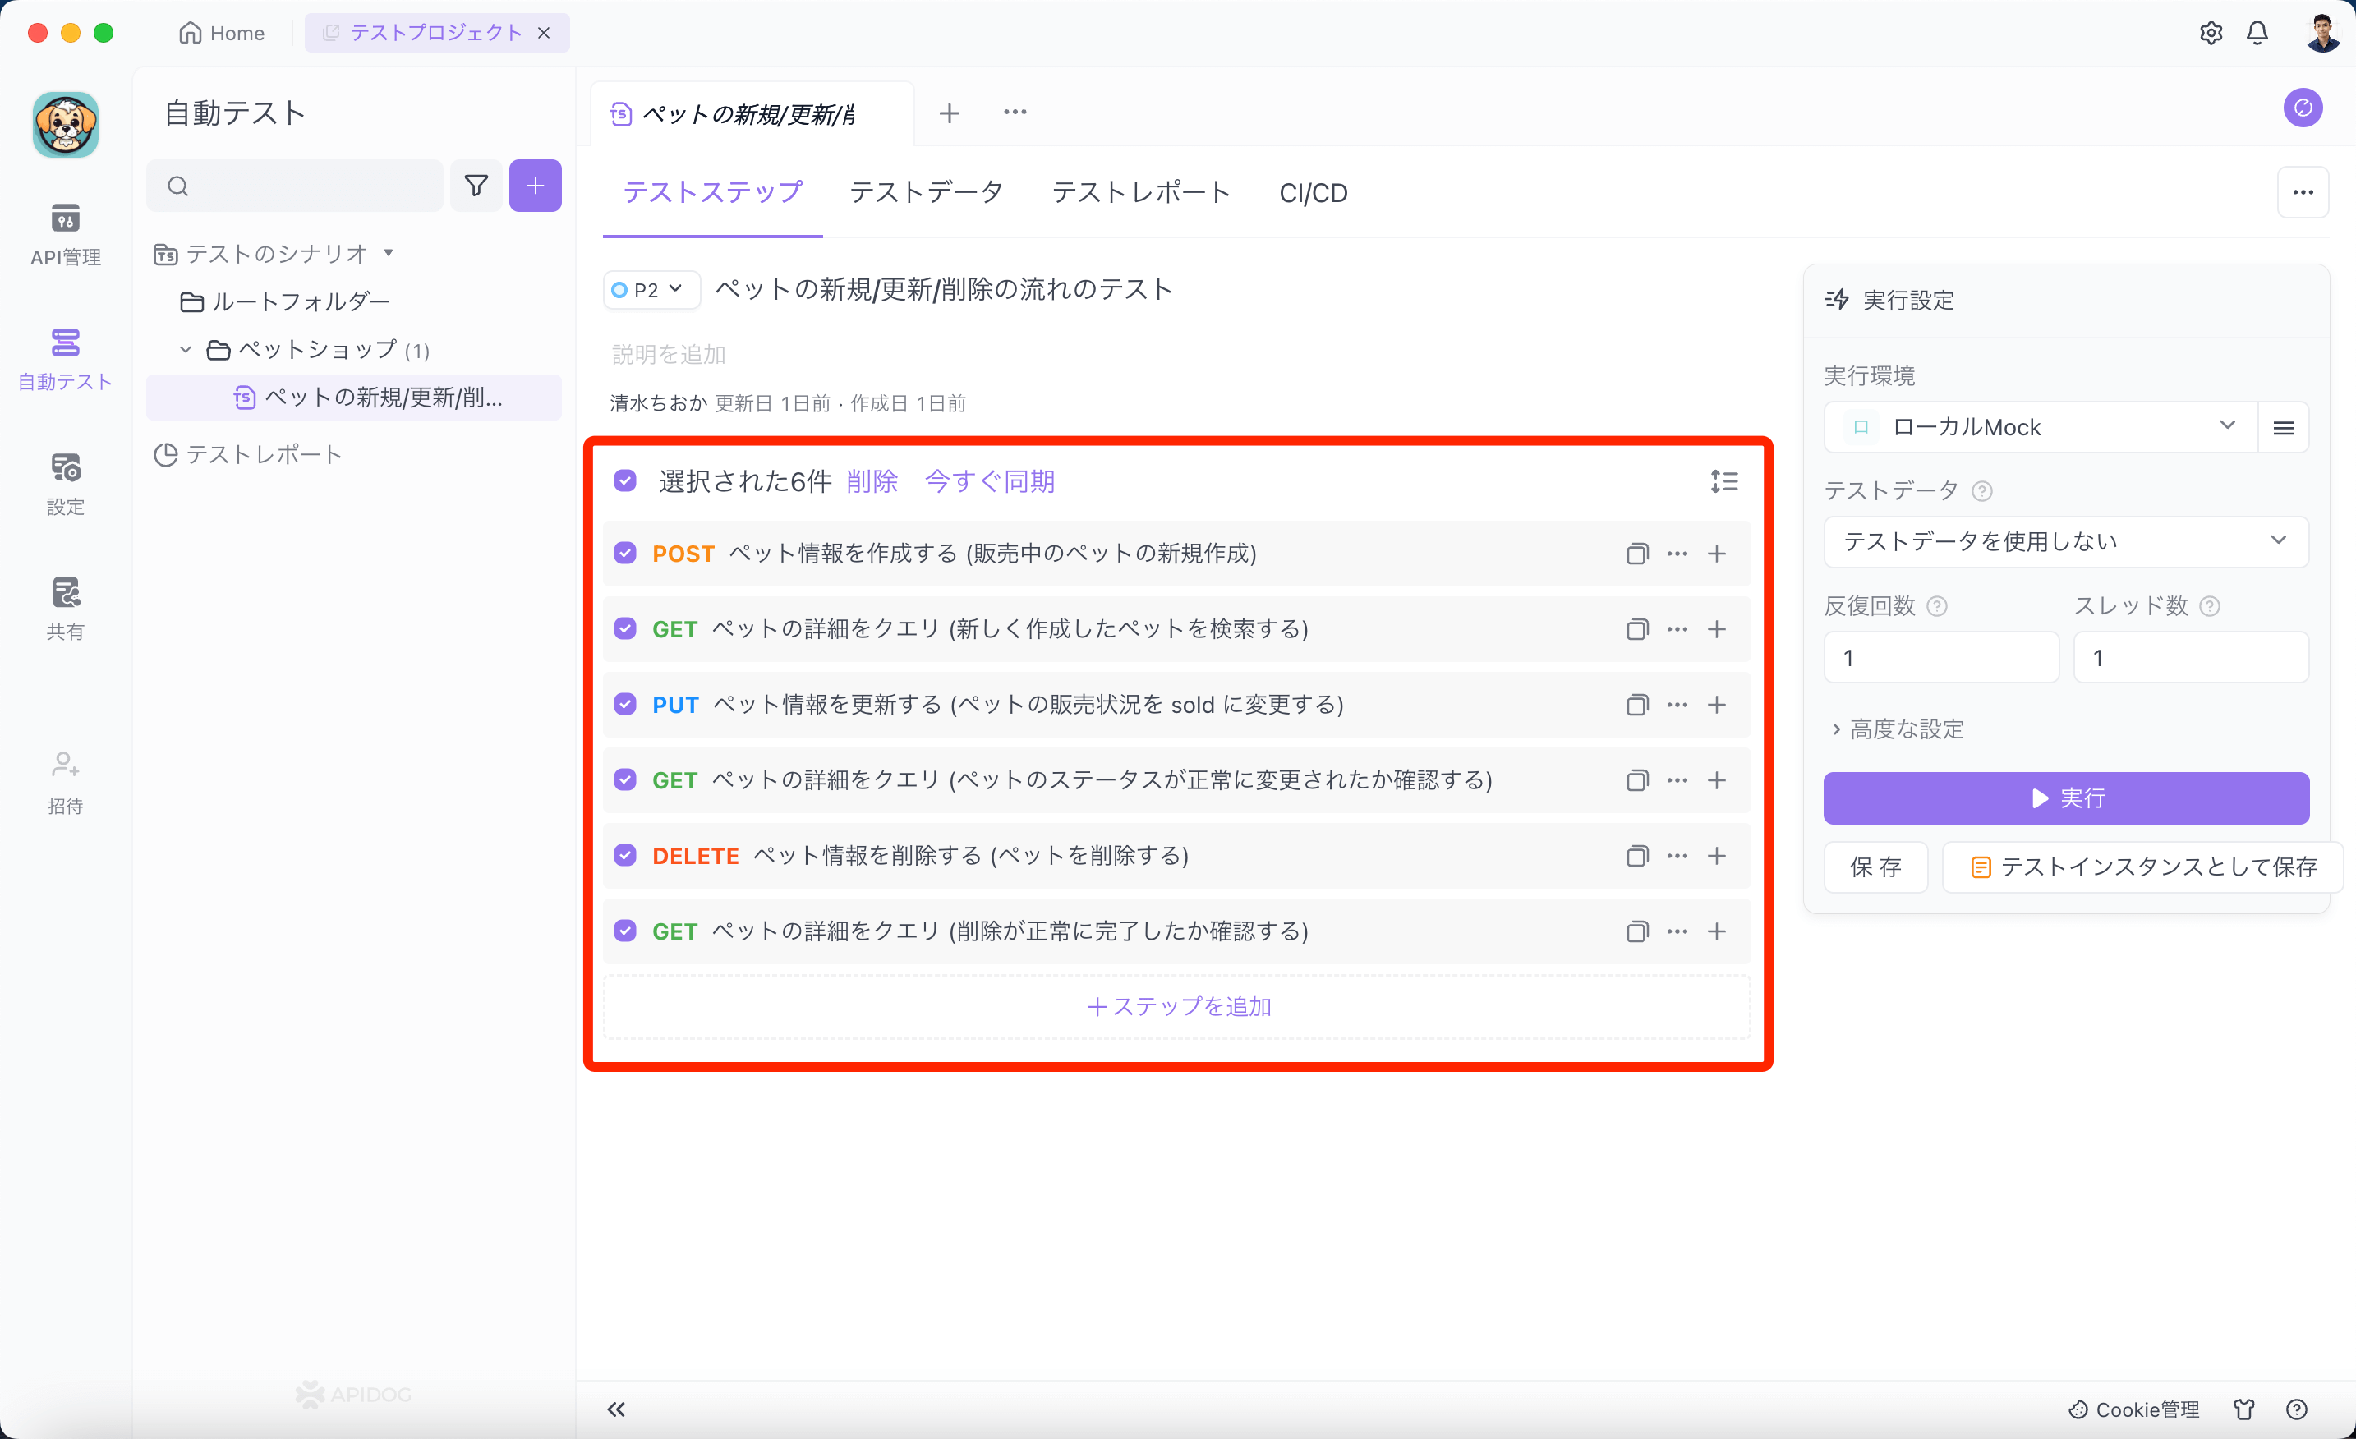Focus the search field in 自動テスト panel
The width and height of the screenshot is (2356, 1439).
tap(294, 186)
